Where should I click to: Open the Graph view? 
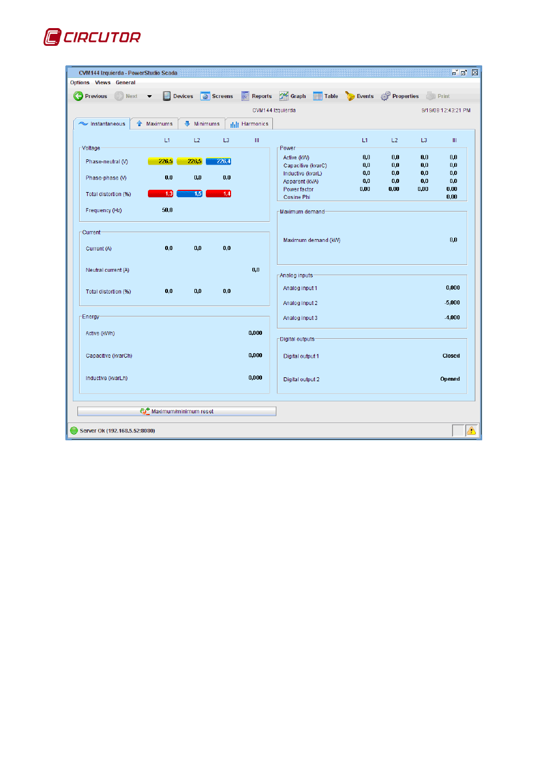[x=292, y=96]
